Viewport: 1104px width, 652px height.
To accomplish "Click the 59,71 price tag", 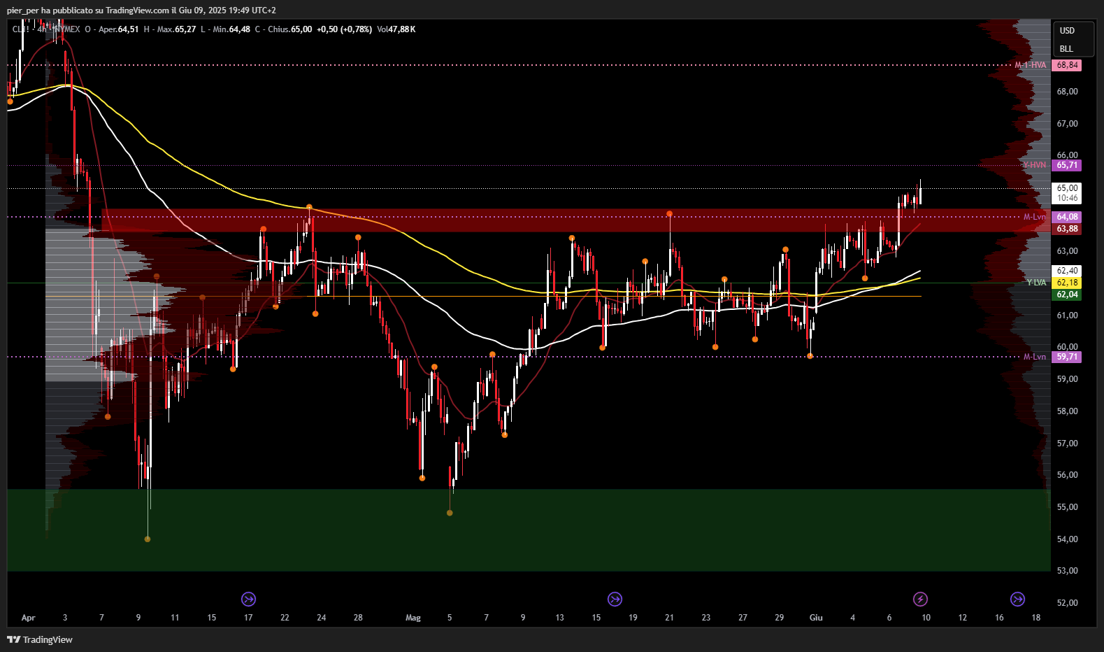I will tap(1067, 357).
